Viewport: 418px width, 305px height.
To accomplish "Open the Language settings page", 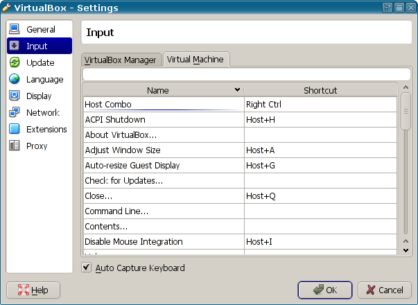I will (40, 79).
